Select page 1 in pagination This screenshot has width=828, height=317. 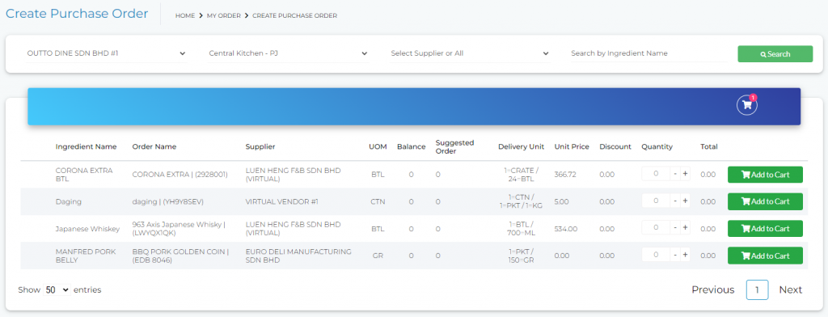(757, 290)
